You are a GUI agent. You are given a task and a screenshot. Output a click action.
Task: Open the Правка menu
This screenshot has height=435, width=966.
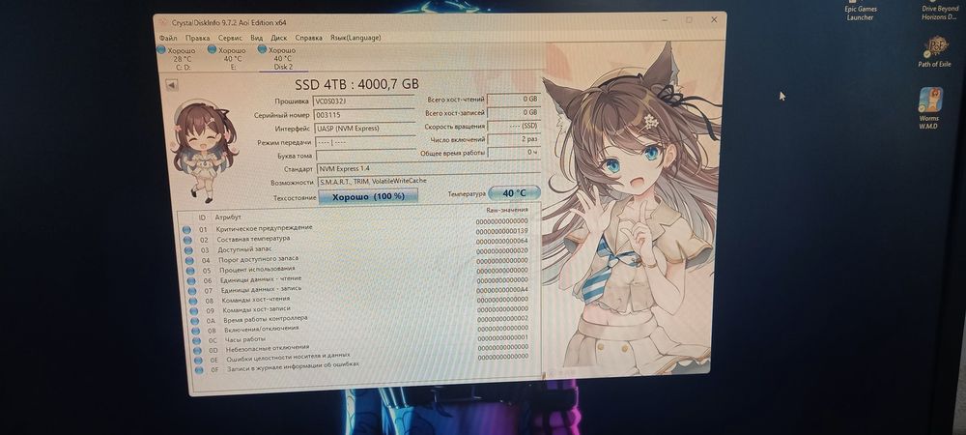(x=197, y=39)
